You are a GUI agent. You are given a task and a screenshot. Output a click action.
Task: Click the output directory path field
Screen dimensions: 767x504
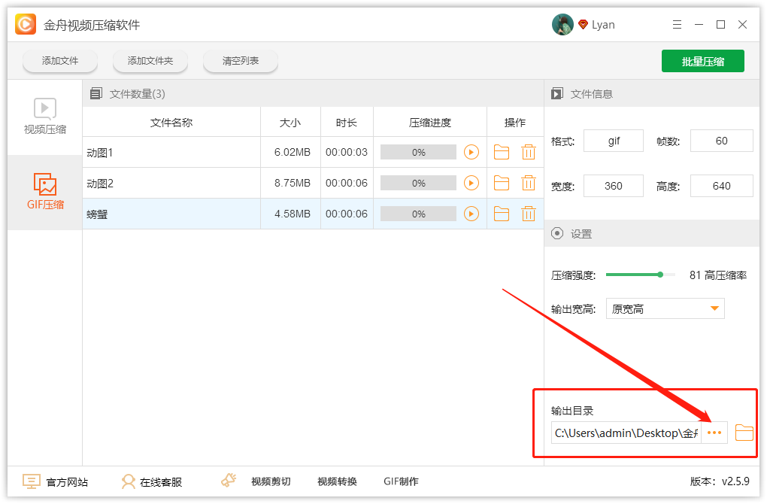tap(626, 433)
